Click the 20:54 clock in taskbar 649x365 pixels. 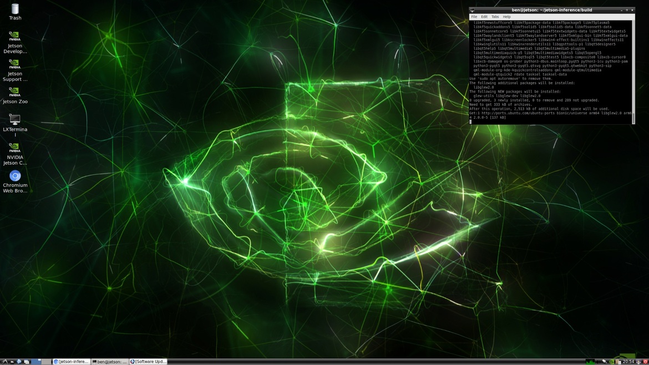coord(628,362)
